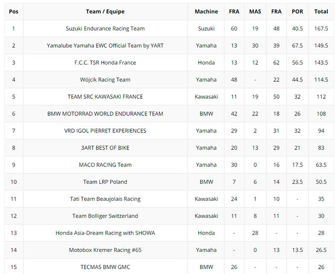This screenshot has height=274, width=335.
Task: Click the Team / Equipe column header
Action: (x=105, y=11)
